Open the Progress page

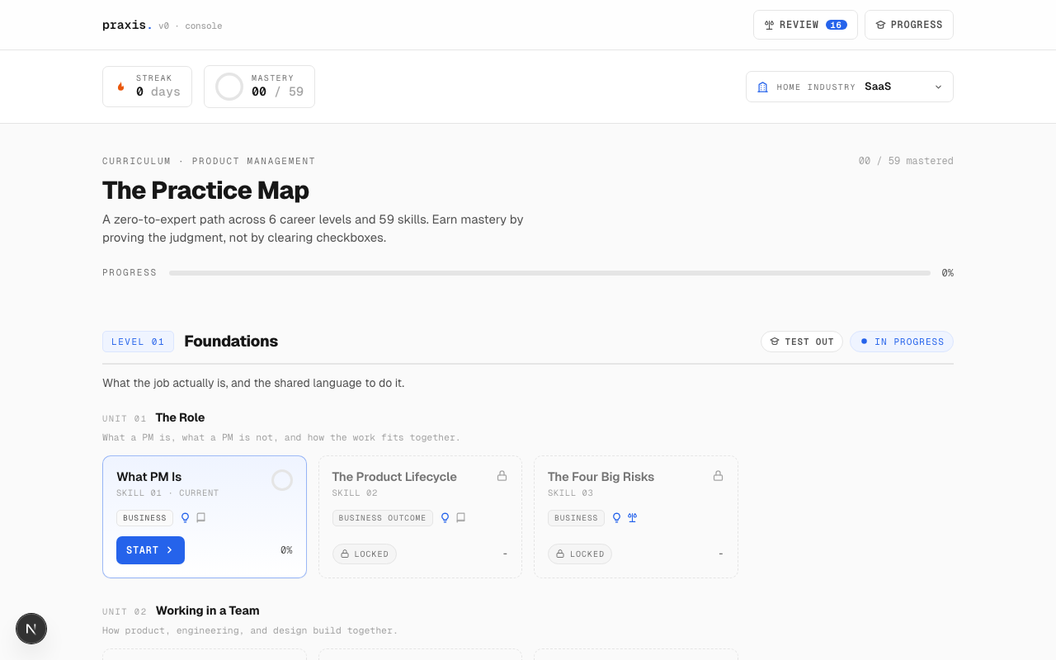click(909, 25)
